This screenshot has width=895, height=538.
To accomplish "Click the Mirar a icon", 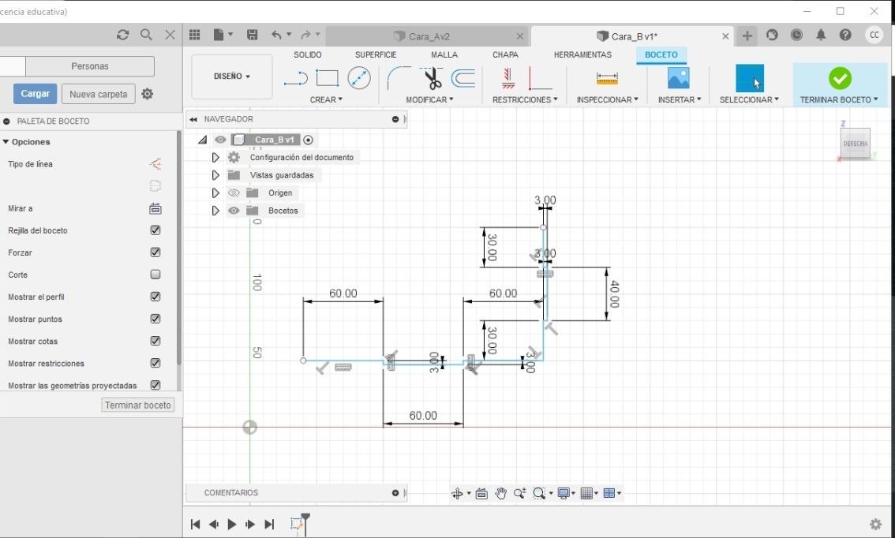I will pyautogui.click(x=155, y=209).
